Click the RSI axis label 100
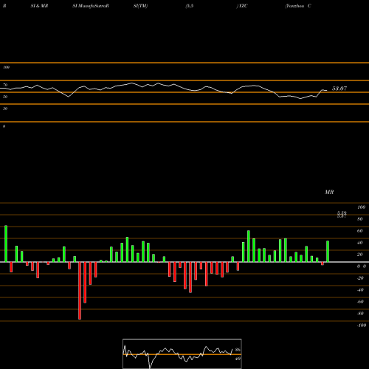 6,67
